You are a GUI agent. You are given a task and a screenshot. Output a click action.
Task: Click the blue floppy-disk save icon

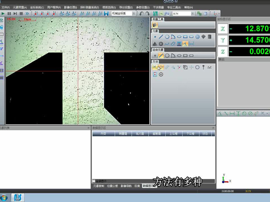coord(106,13)
